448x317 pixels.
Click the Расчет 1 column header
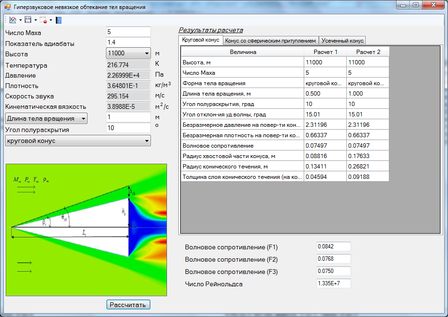325,52
